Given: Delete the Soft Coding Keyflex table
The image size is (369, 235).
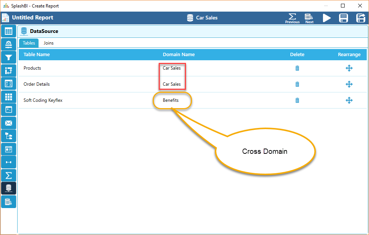Looking at the screenshot, I should coord(297,100).
